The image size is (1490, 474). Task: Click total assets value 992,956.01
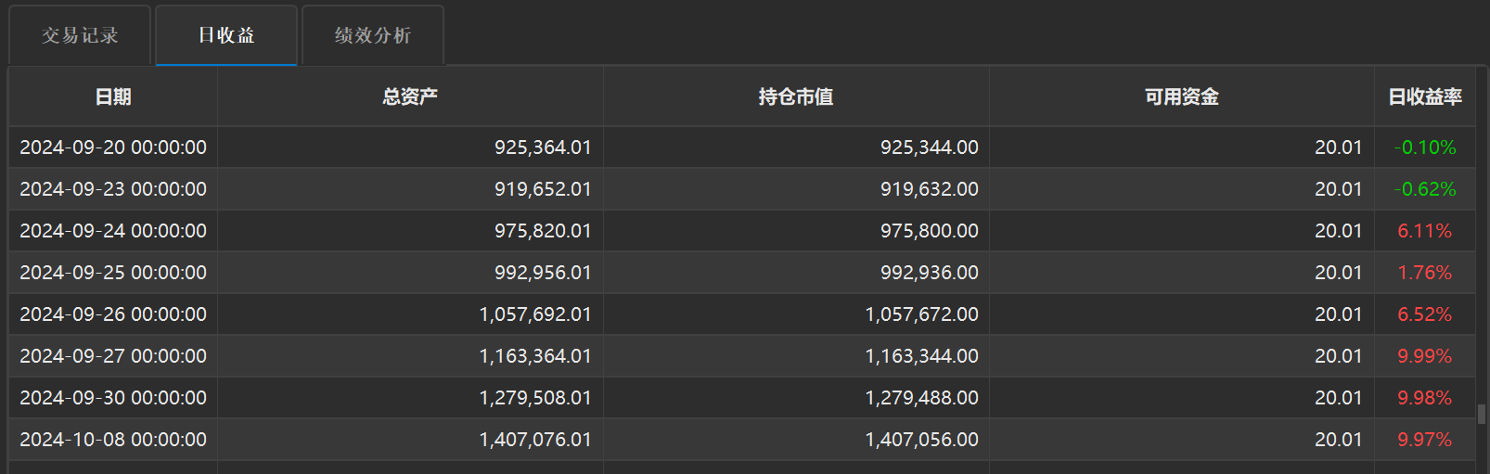click(542, 273)
